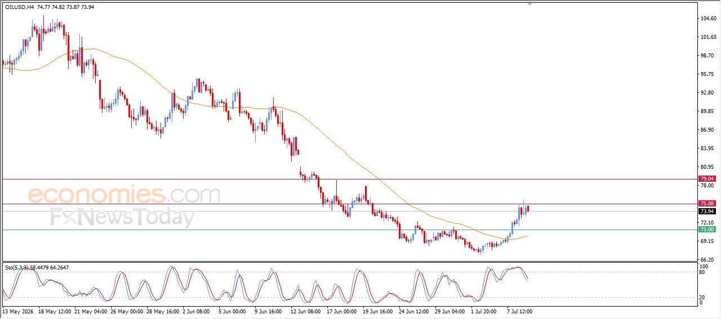Click the FxNewsToday watermark logo
Viewport: 721px width, 319px height.
(122, 217)
